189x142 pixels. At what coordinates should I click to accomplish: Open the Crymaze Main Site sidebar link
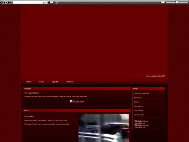click(x=141, y=93)
